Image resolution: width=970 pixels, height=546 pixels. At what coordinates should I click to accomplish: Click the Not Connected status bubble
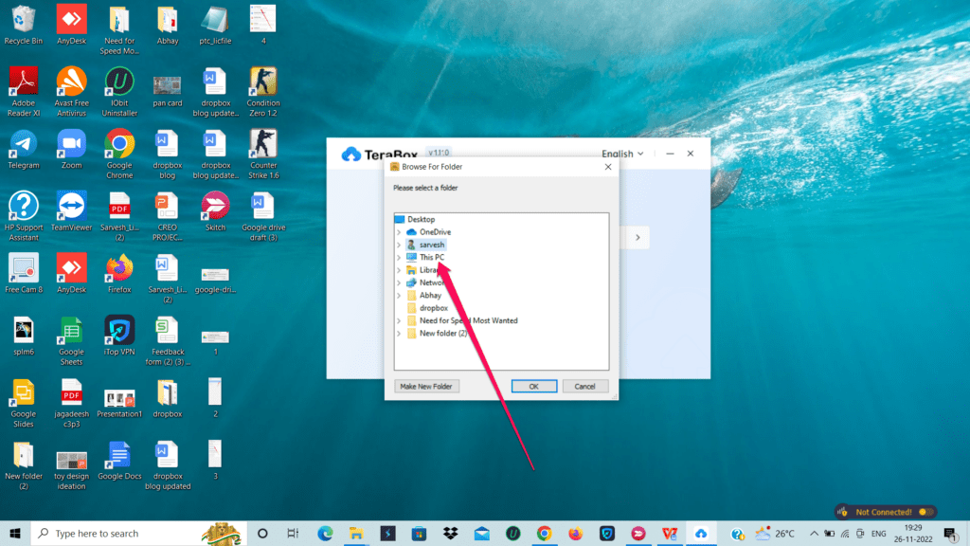click(885, 511)
